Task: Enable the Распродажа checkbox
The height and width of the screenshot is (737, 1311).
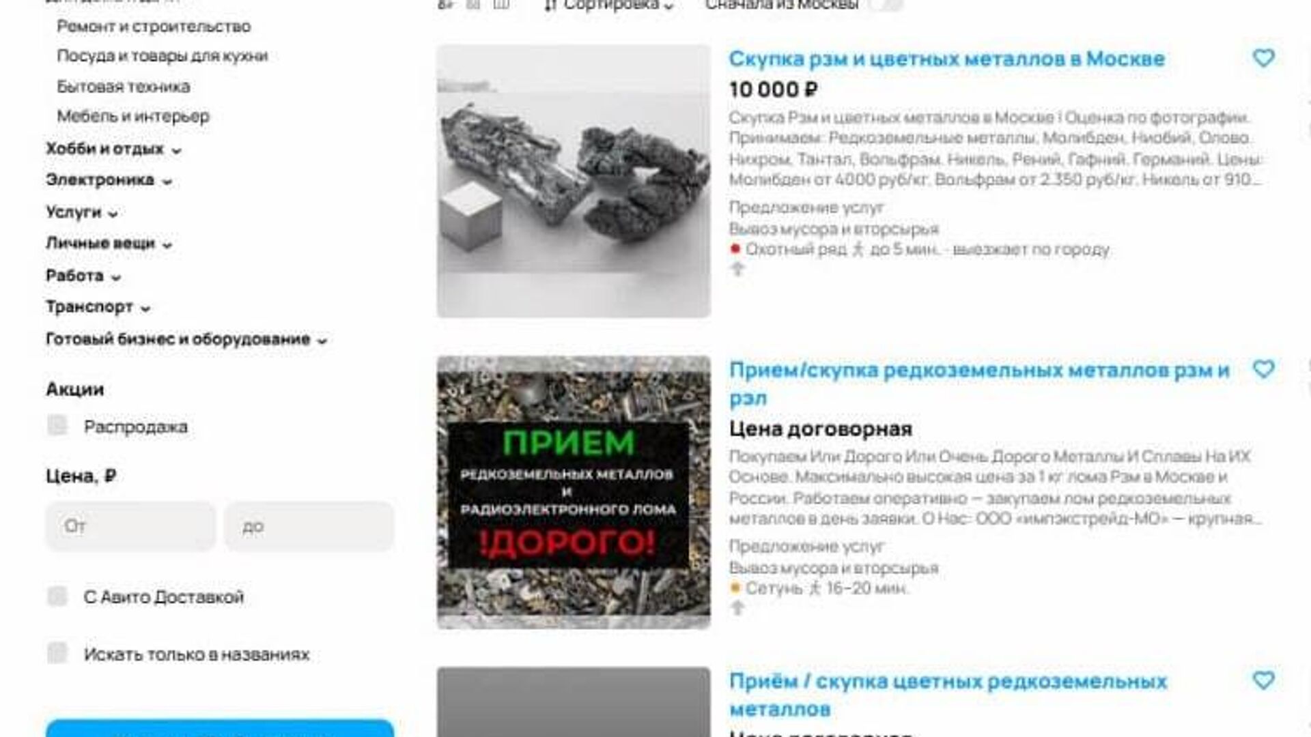Action: pyautogui.click(x=57, y=426)
